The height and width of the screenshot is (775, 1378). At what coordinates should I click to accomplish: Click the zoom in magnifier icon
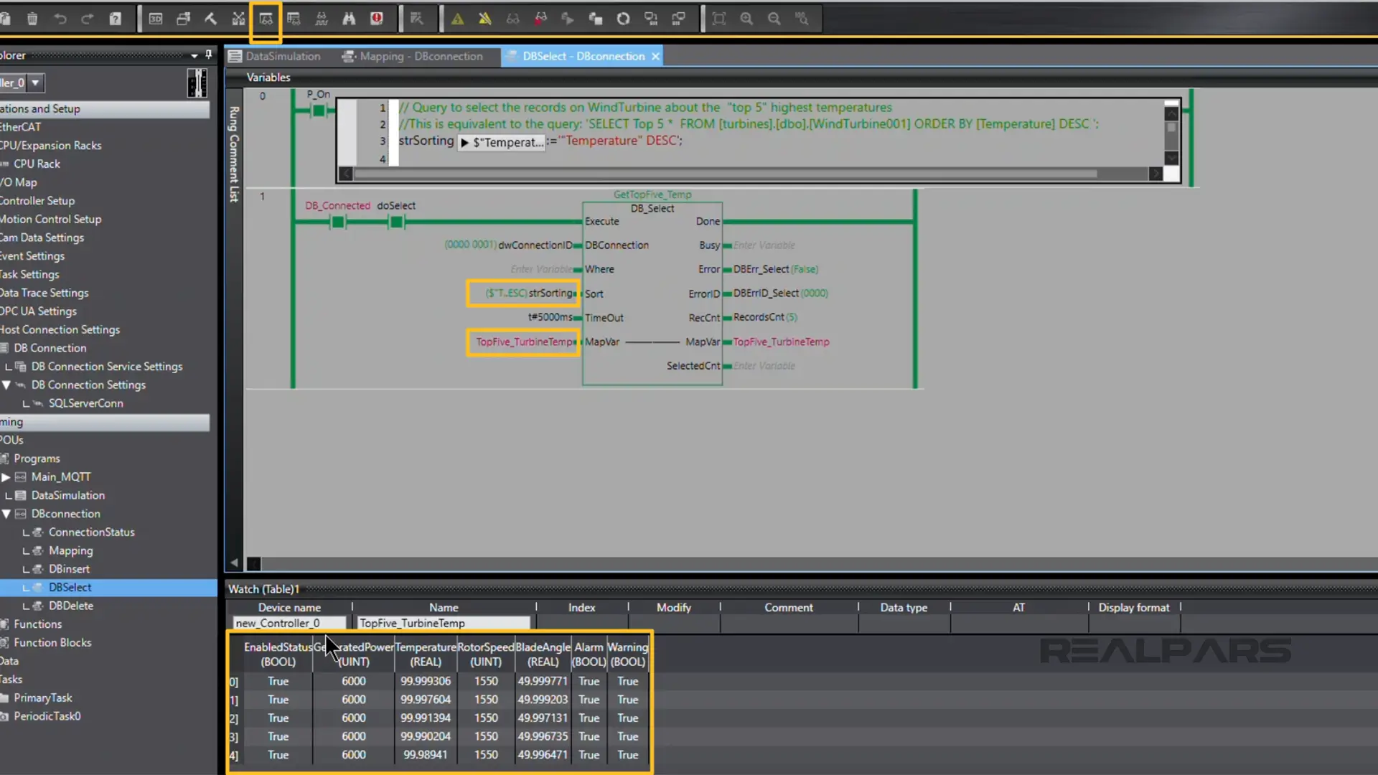point(746,19)
